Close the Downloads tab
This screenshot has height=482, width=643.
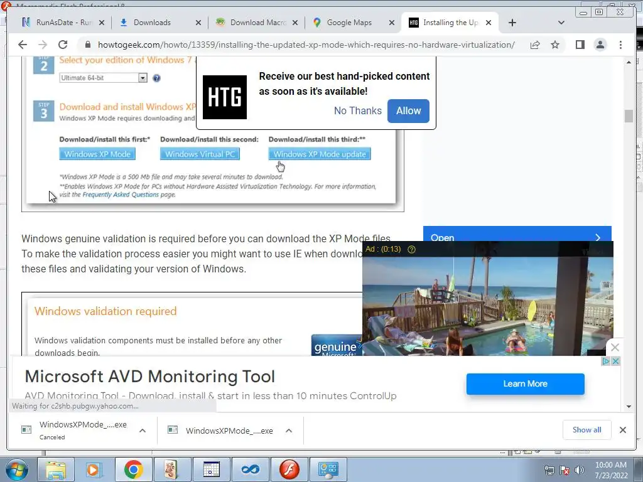click(x=198, y=23)
